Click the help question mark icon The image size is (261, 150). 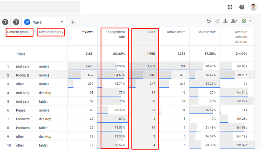(x=242, y=7)
